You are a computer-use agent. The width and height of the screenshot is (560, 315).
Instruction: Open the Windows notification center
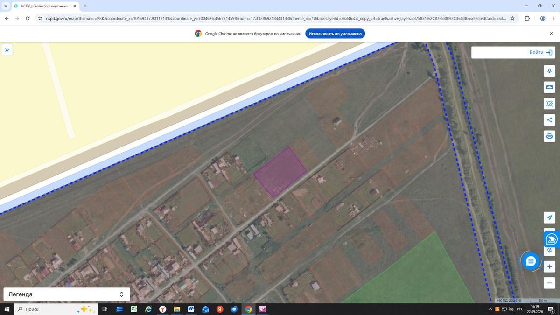pyautogui.click(x=551, y=309)
